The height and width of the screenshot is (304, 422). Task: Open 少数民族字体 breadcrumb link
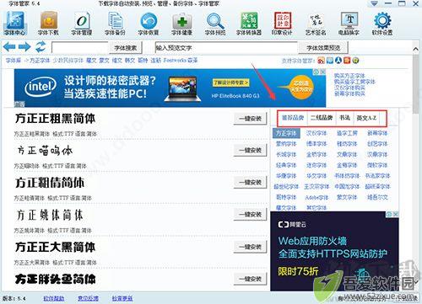[x=68, y=61]
